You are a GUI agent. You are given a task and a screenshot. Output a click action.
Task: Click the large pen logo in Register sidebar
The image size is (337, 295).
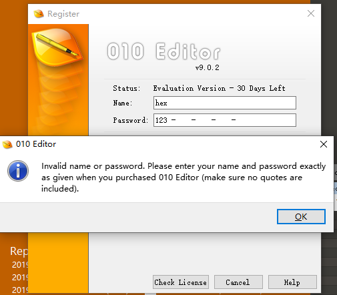point(57,47)
